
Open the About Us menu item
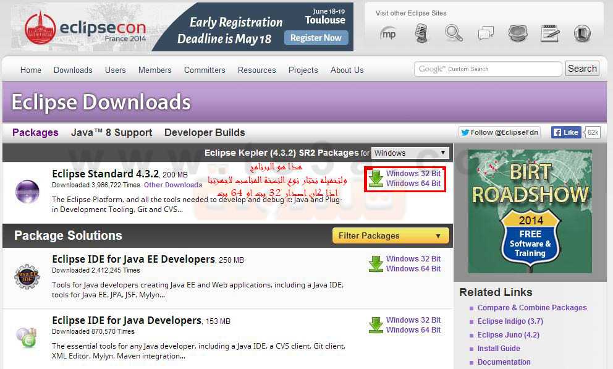(347, 70)
